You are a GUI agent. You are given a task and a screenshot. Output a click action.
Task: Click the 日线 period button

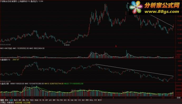click(179, 98)
